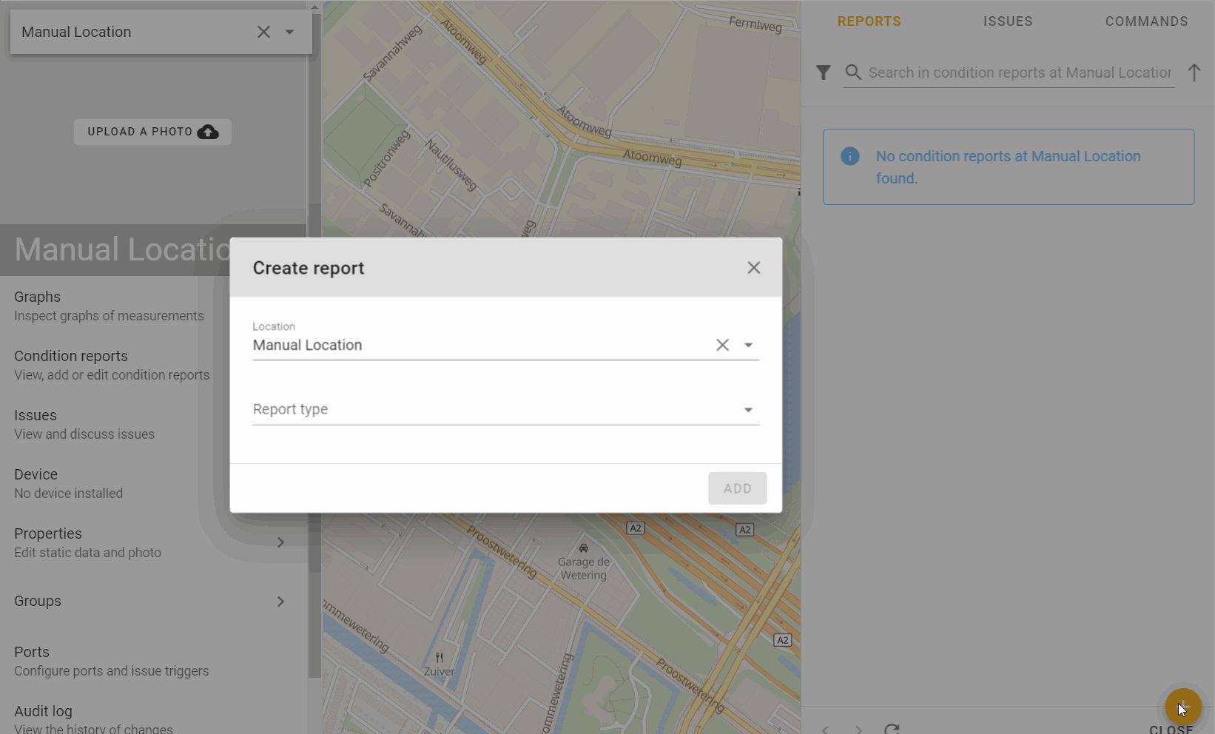Click the left chevron navigation arrow

click(825, 729)
